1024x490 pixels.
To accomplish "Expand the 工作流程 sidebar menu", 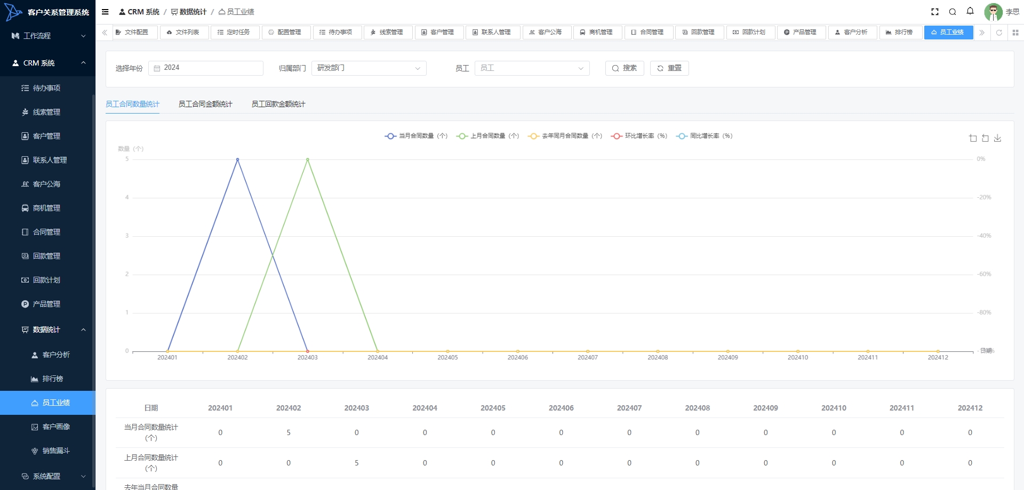I will point(48,36).
